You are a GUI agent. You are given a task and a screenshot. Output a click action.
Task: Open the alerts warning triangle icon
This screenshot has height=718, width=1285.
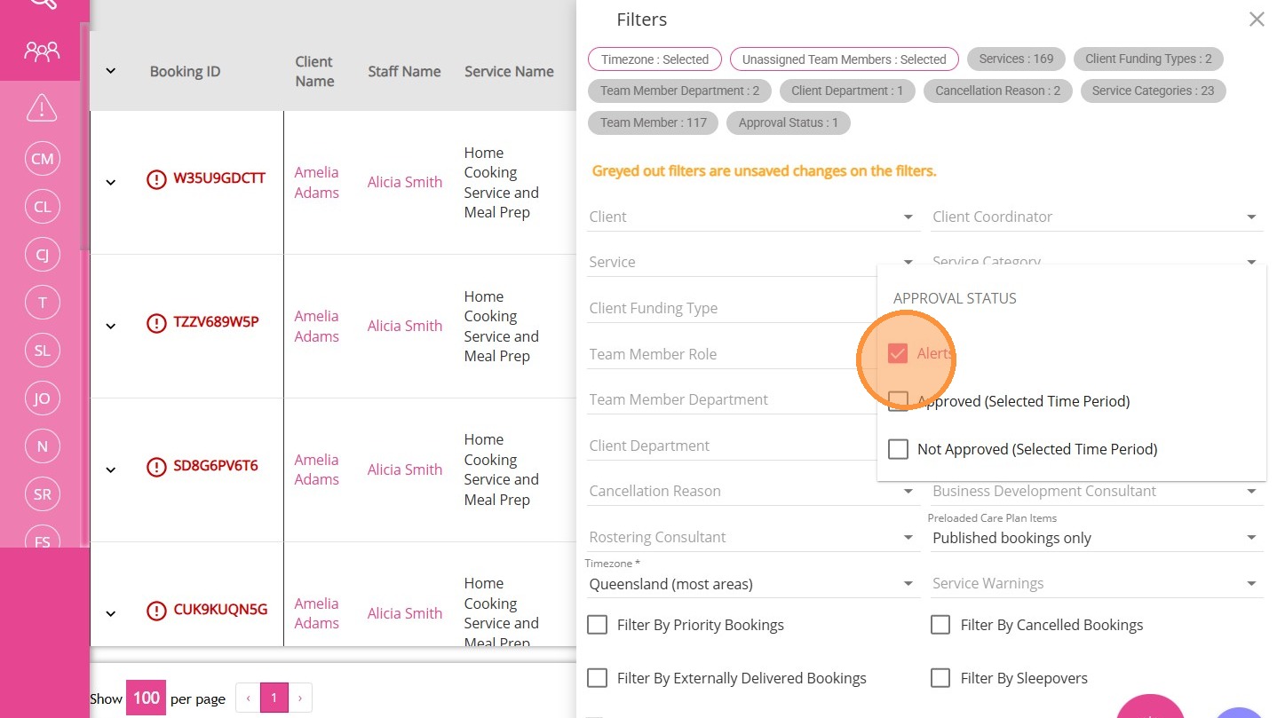click(x=42, y=107)
